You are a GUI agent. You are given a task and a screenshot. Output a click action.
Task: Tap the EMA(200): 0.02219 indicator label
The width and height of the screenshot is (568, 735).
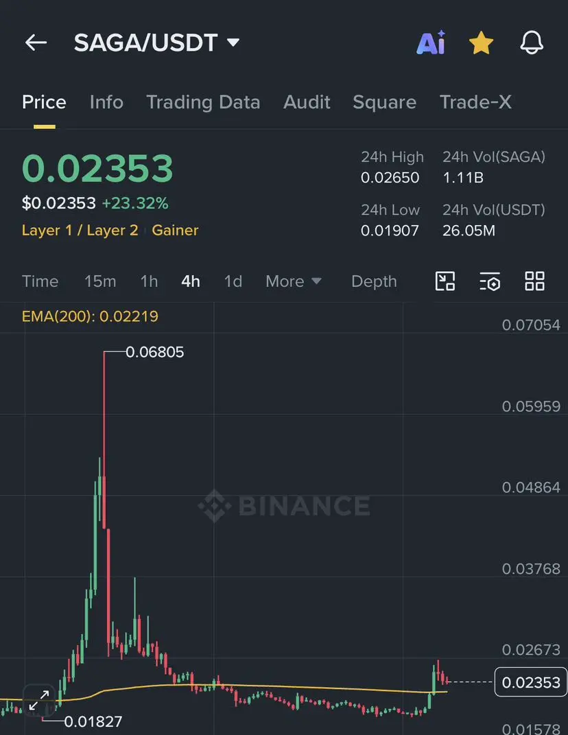click(90, 316)
